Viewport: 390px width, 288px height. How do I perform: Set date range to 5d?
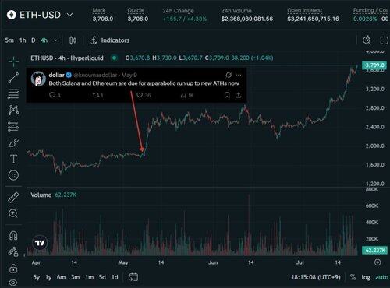click(x=102, y=277)
